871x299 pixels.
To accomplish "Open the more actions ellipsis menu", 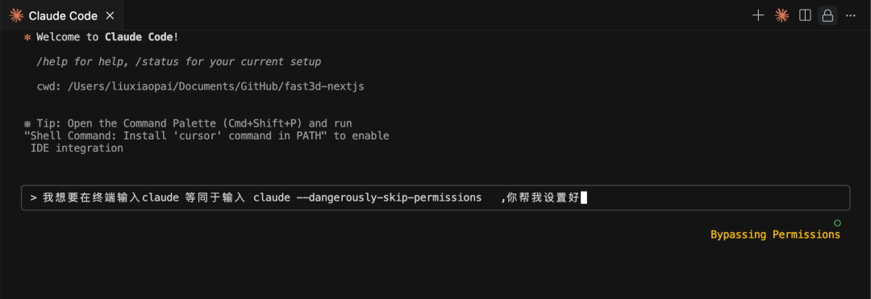I will pos(851,15).
